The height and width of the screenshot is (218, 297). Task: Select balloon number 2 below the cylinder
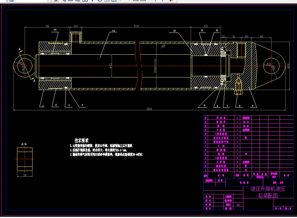(x=56, y=105)
